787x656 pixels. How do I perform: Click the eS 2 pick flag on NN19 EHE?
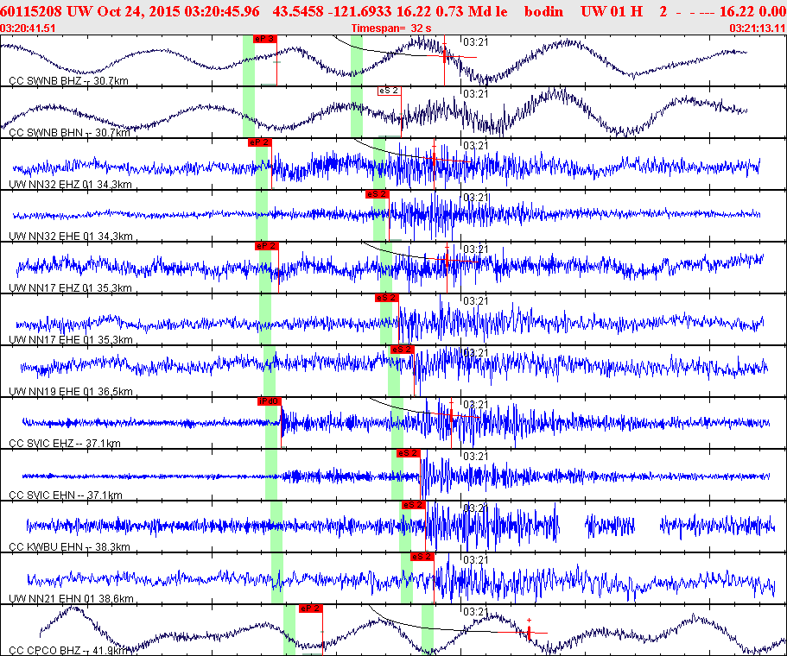401,350
